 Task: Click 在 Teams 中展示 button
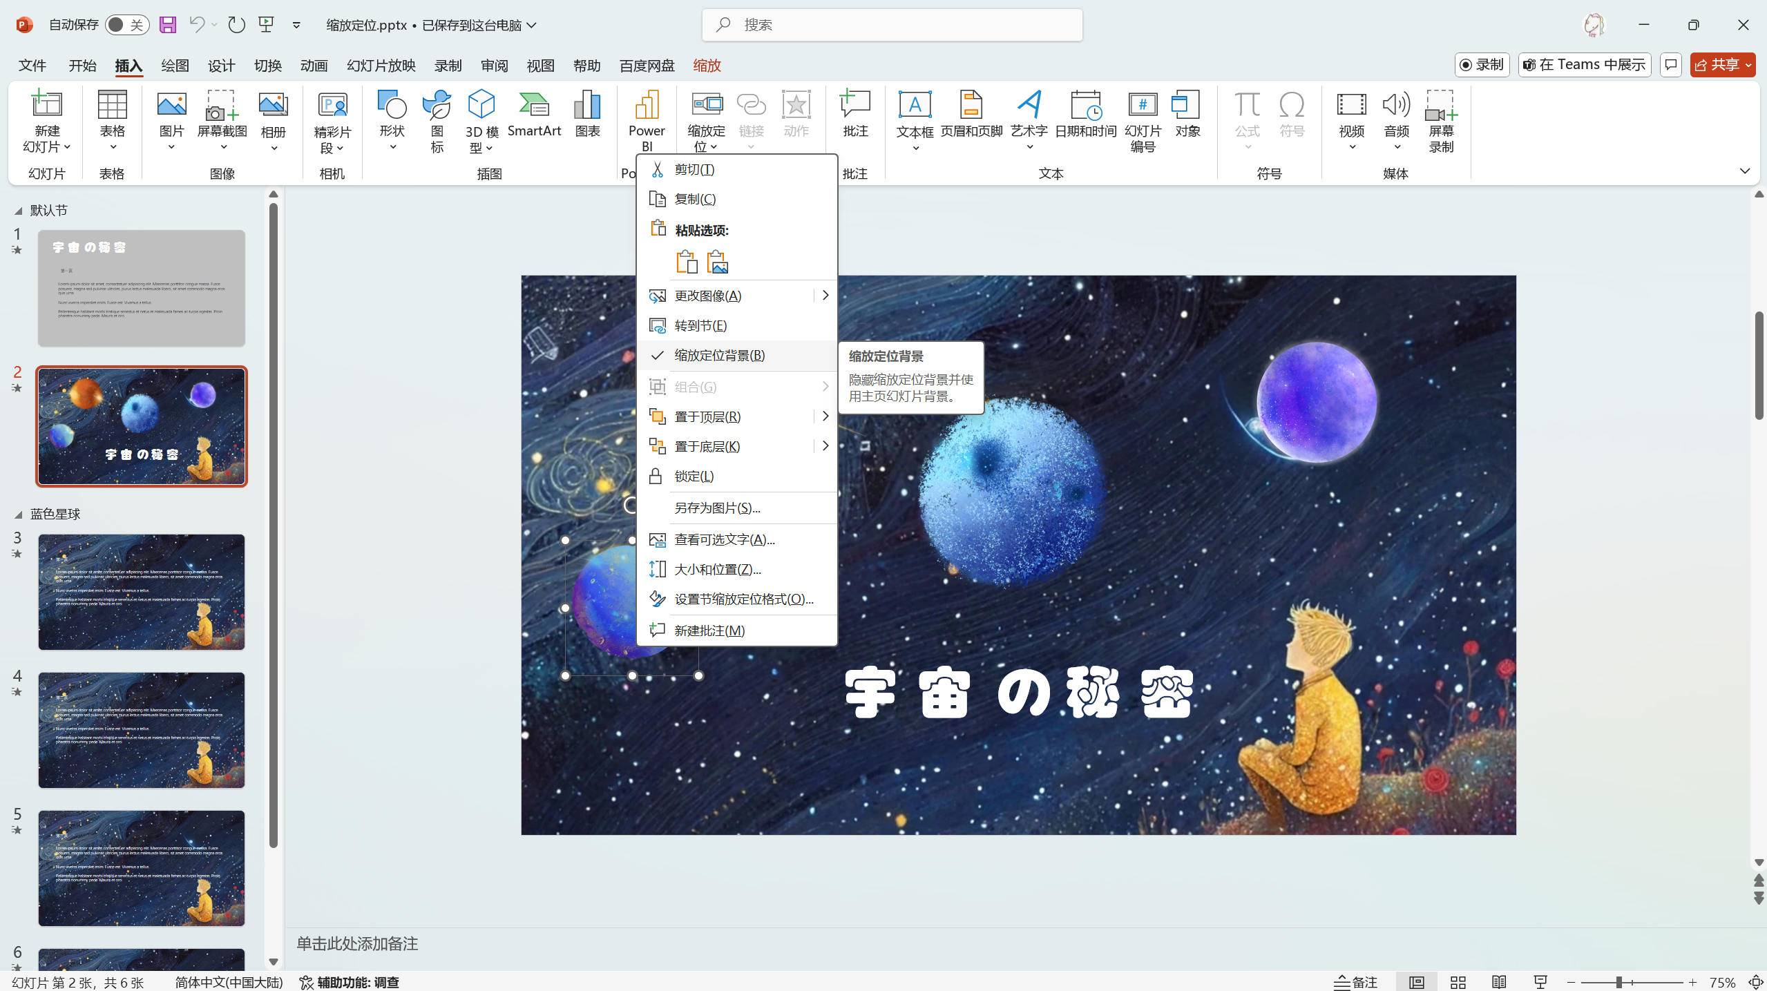1584,64
